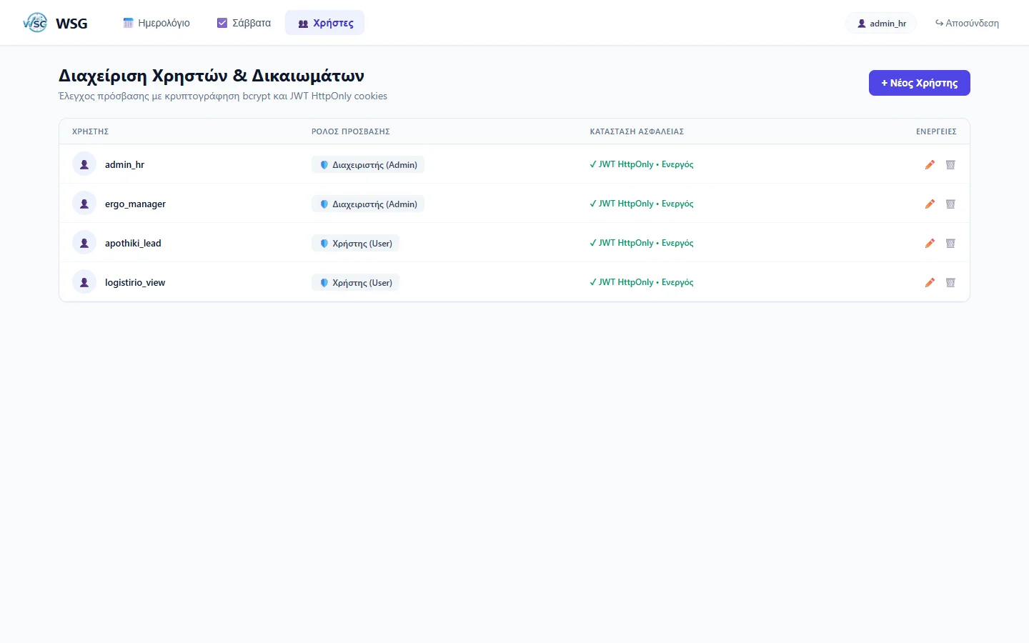This screenshot has width=1029, height=643.
Task: Click the ΡΟΛΟΣ ΠΡΟΣΒΑΣΗΣ column header
Action: click(x=351, y=131)
